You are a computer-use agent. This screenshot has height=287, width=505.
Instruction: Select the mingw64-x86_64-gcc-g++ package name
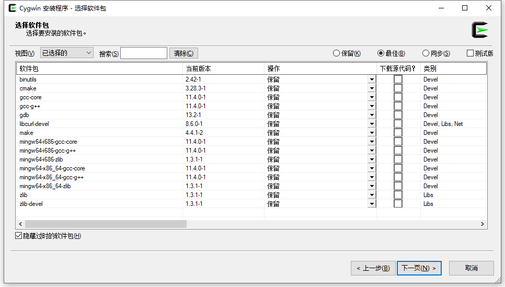pos(52,177)
